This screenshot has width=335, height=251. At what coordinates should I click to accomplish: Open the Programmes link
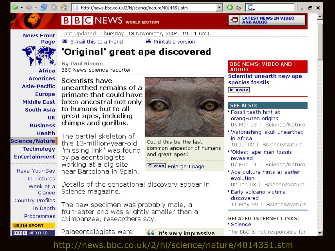[x=40, y=216]
